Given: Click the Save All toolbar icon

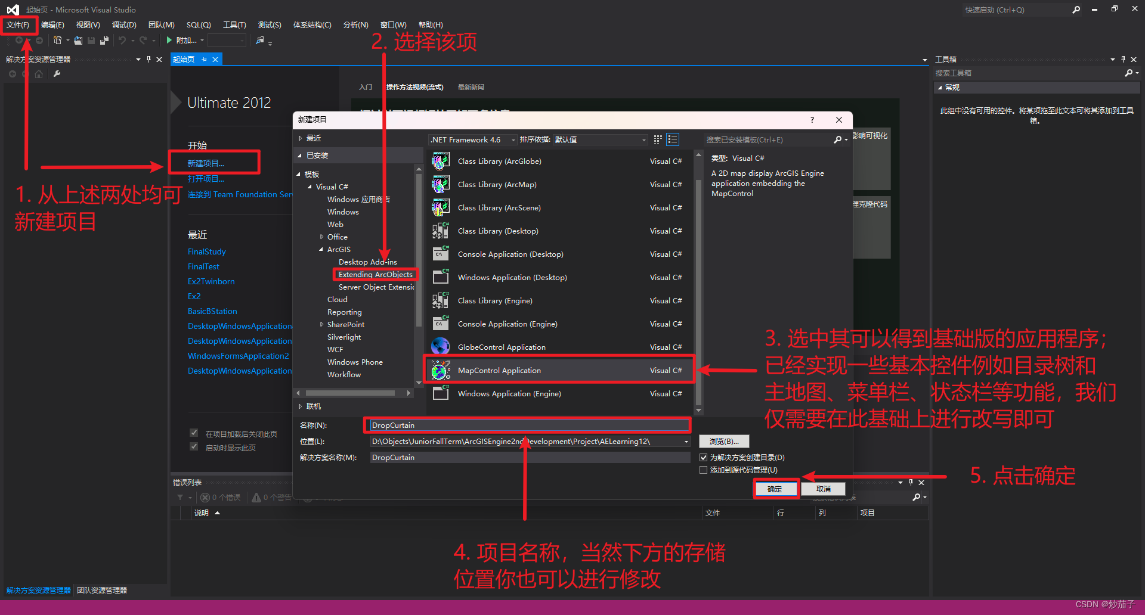Looking at the screenshot, I should click(104, 41).
